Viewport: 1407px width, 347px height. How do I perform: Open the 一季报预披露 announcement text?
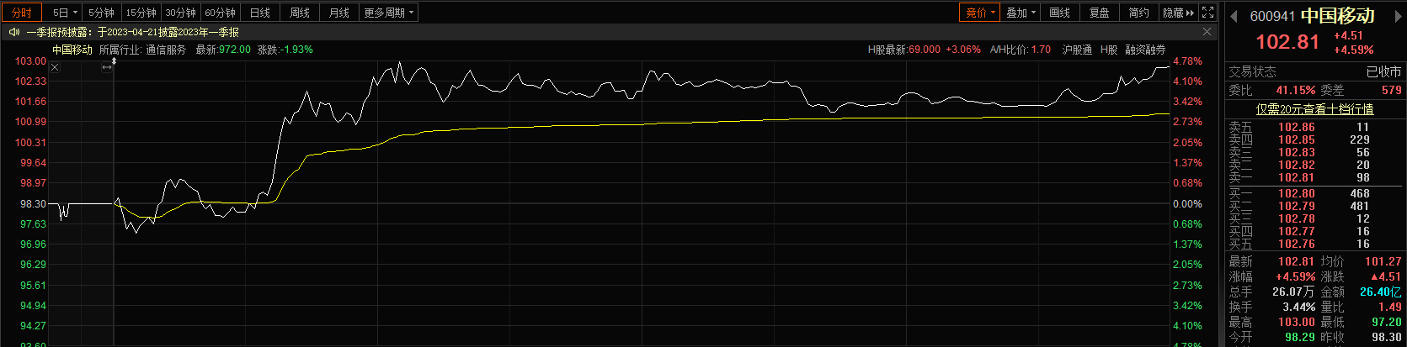click(x=132, y=32)
